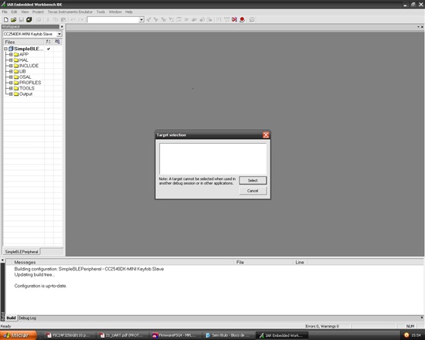Switch to the Build tab

(x=11, y=318)
